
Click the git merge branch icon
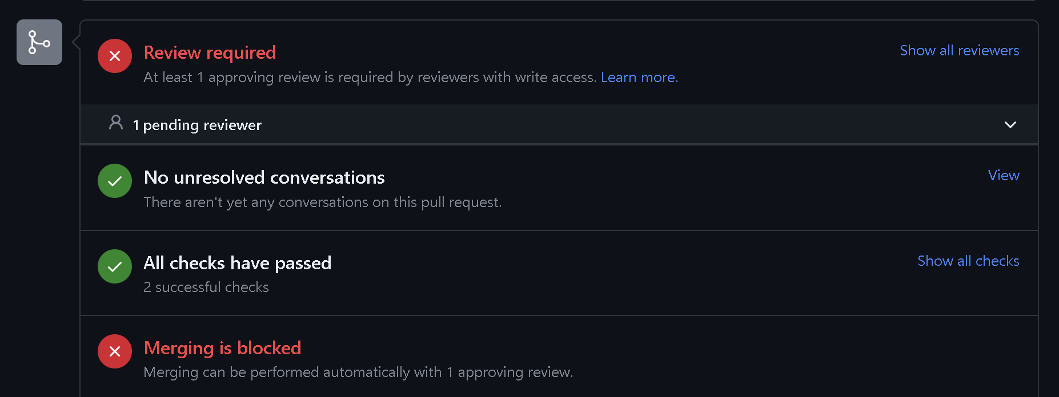pos(39,42)
